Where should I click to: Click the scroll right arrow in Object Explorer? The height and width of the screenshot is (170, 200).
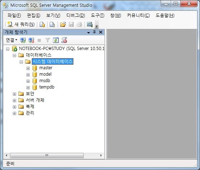point(101,155)
